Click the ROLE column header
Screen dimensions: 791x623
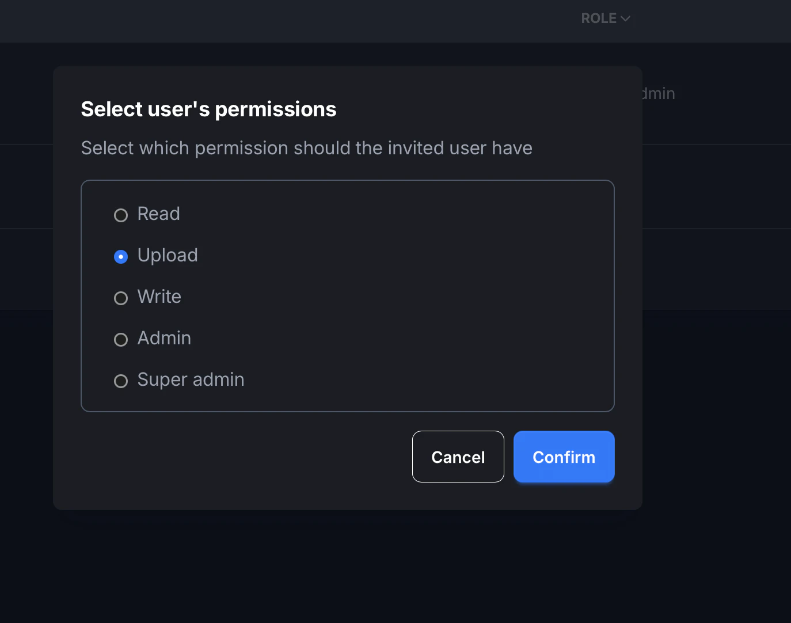(x=599, y=18)
